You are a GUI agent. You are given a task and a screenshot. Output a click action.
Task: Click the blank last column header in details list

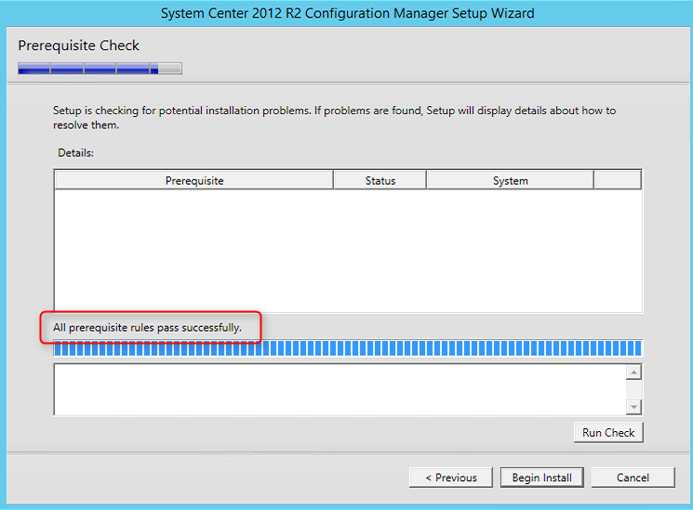point(618,180)
